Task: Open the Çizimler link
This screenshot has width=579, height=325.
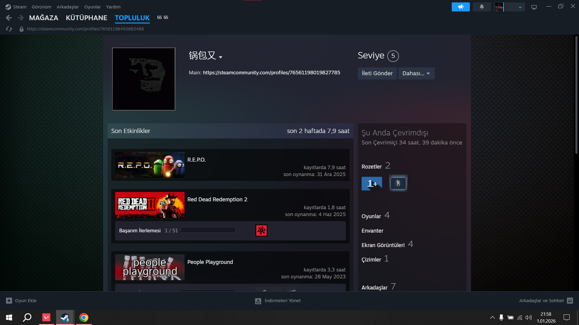Action: tap(371, 260)
